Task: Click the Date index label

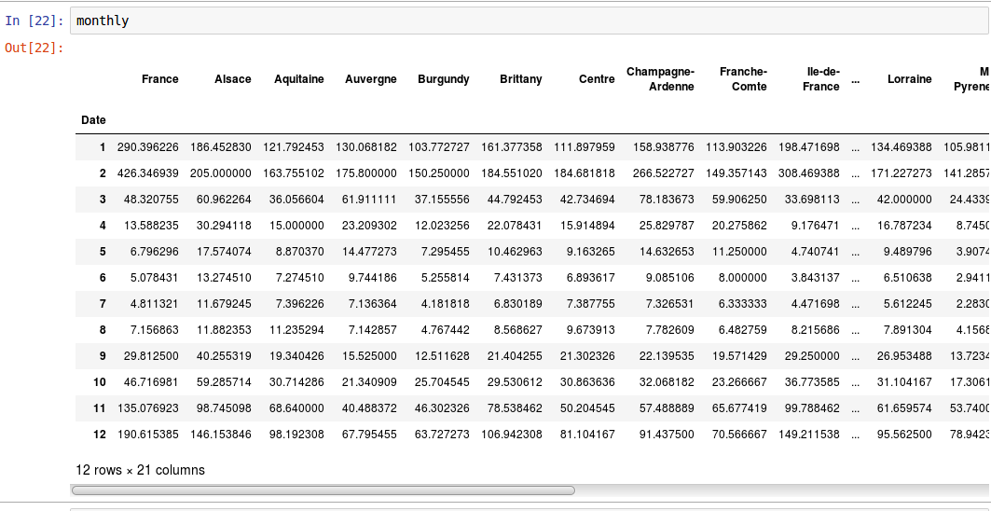Action: click(93, 119)
